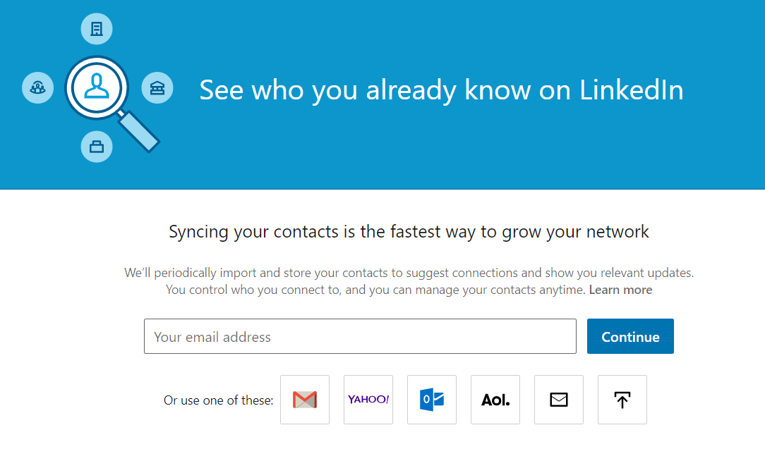This screenshot has height=449, width=765.
Task: Choose the Gmail import option
Action: click(305, 400)
